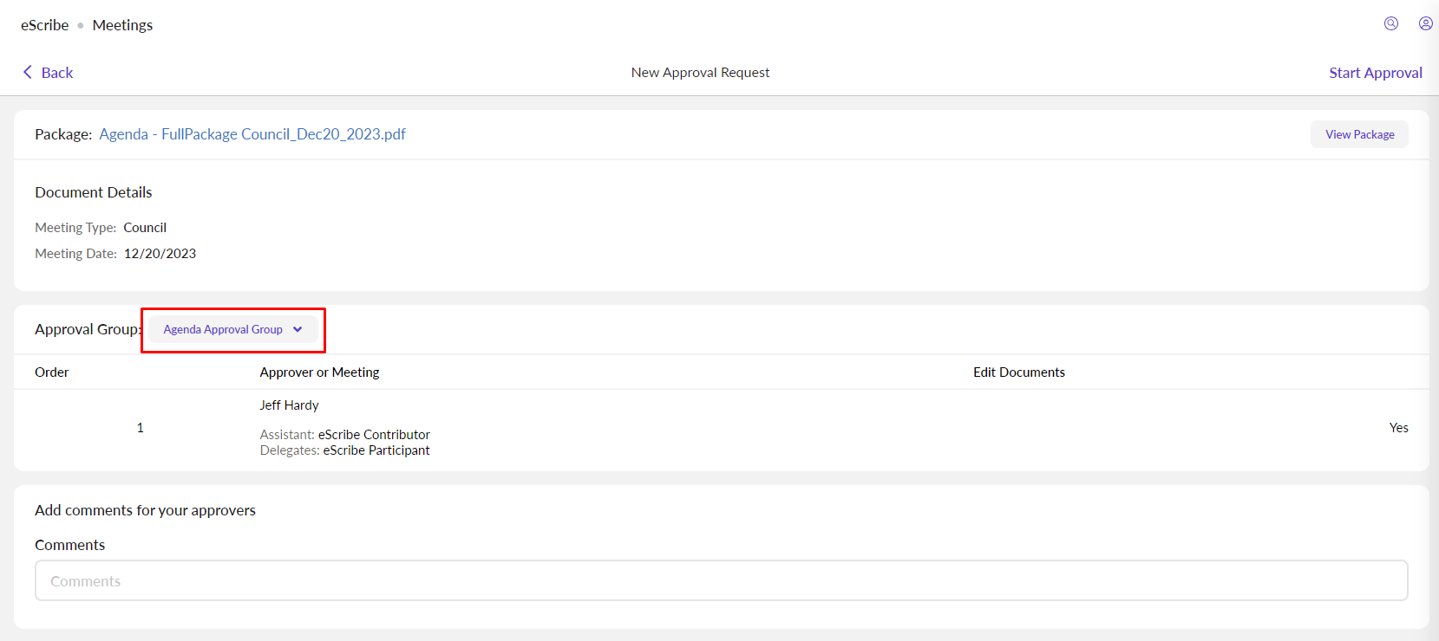
Task: Select approver Jeff Hardy
Action: pyautogui.click(x=289, y=405)
